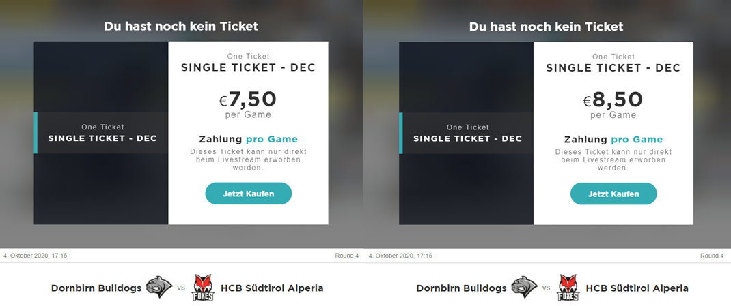The image size is (731, 306).
Task: Open the Dornbirn Bulldogs team name in the right panel
Action: pyautogui.click(x=461, y=288)
